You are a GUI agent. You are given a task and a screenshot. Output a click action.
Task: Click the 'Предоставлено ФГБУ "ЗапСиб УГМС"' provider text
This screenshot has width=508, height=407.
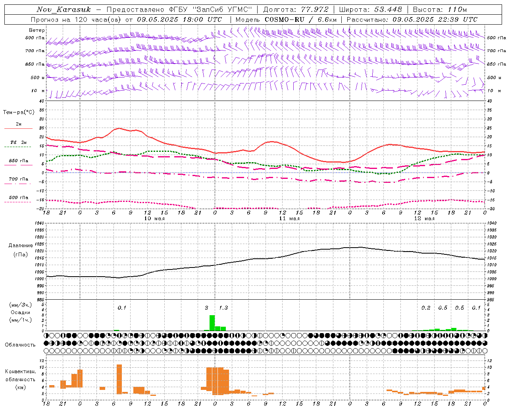click(179, 10)
